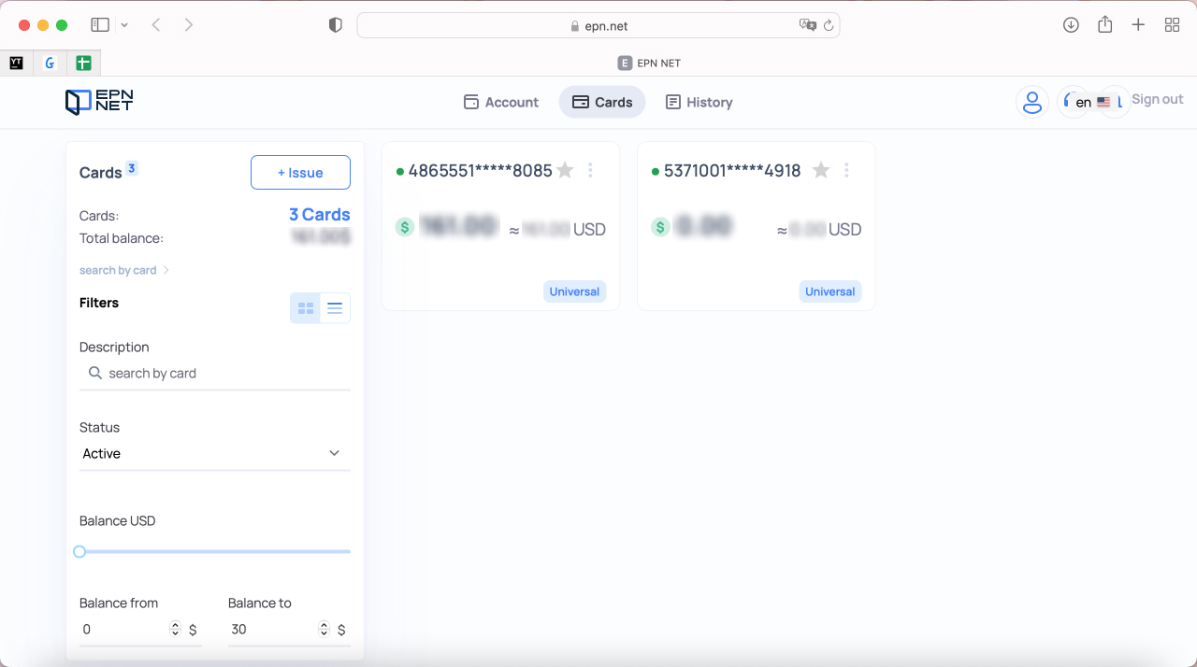1197x667 pixels.
Task: Open the History tab
Action: pyautogui.click(x=699, y=102)
